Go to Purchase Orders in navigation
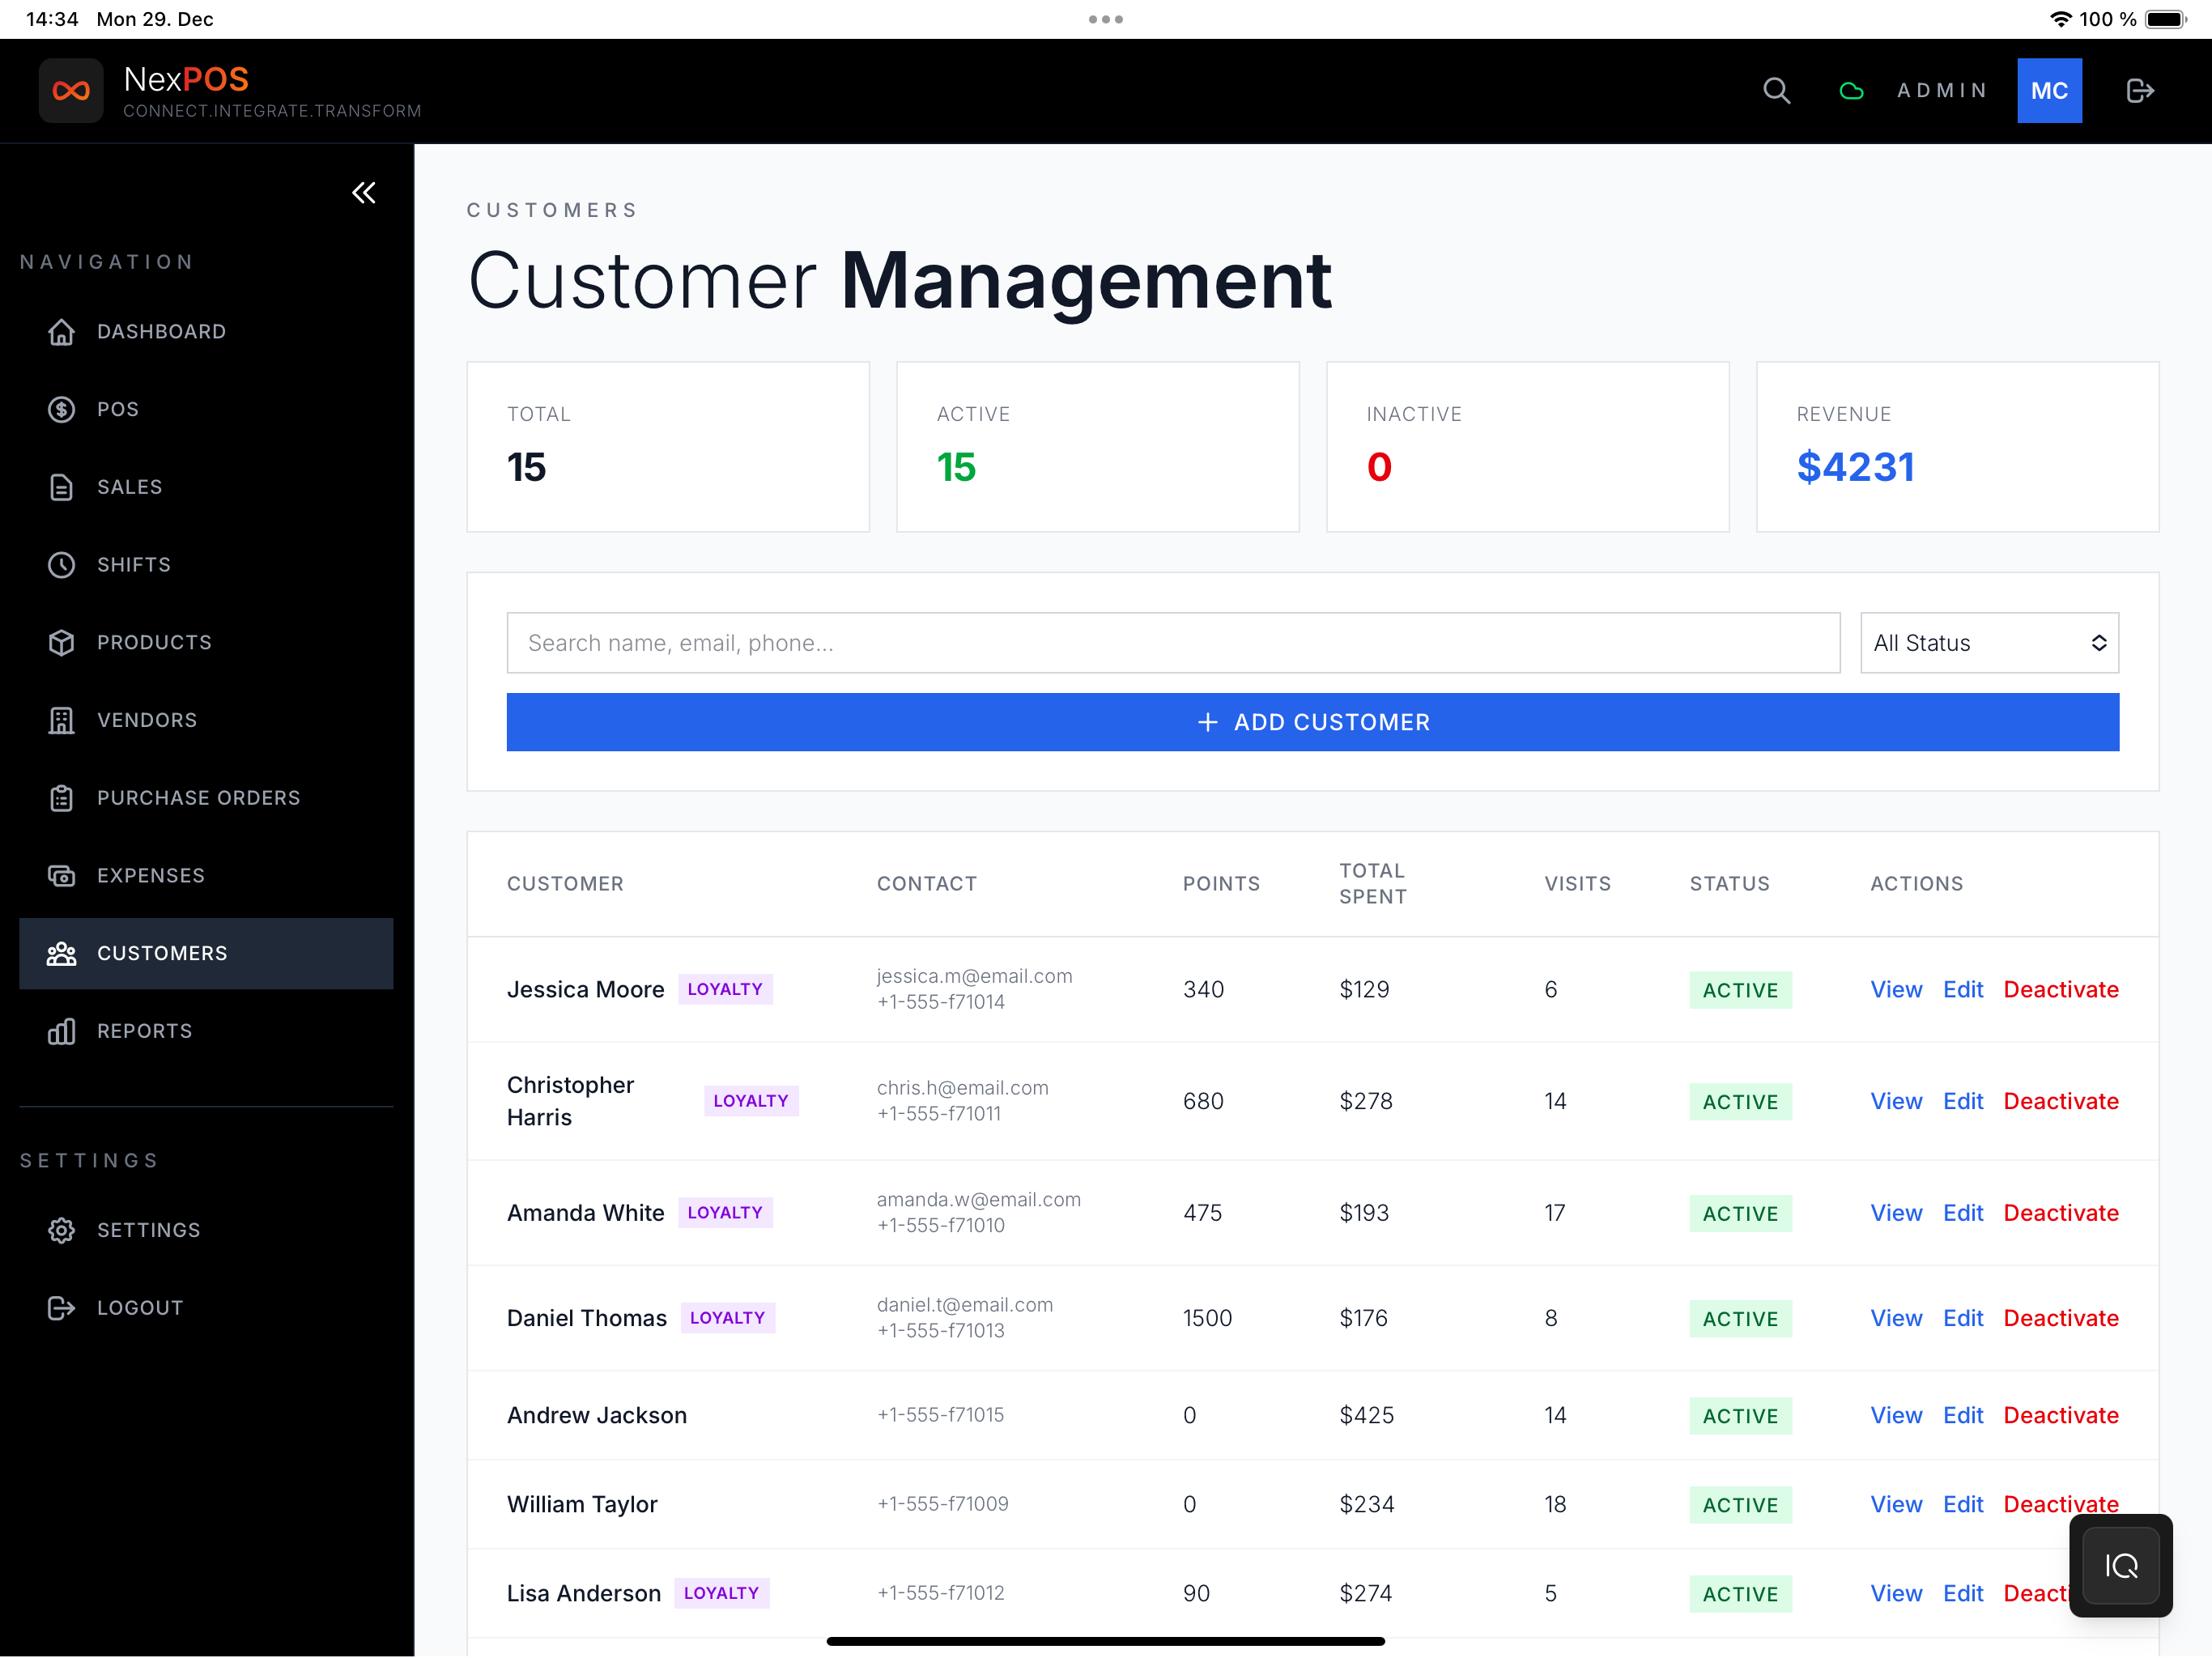This screenshot has width=2212, height=1658. click(x=198, y=798)
